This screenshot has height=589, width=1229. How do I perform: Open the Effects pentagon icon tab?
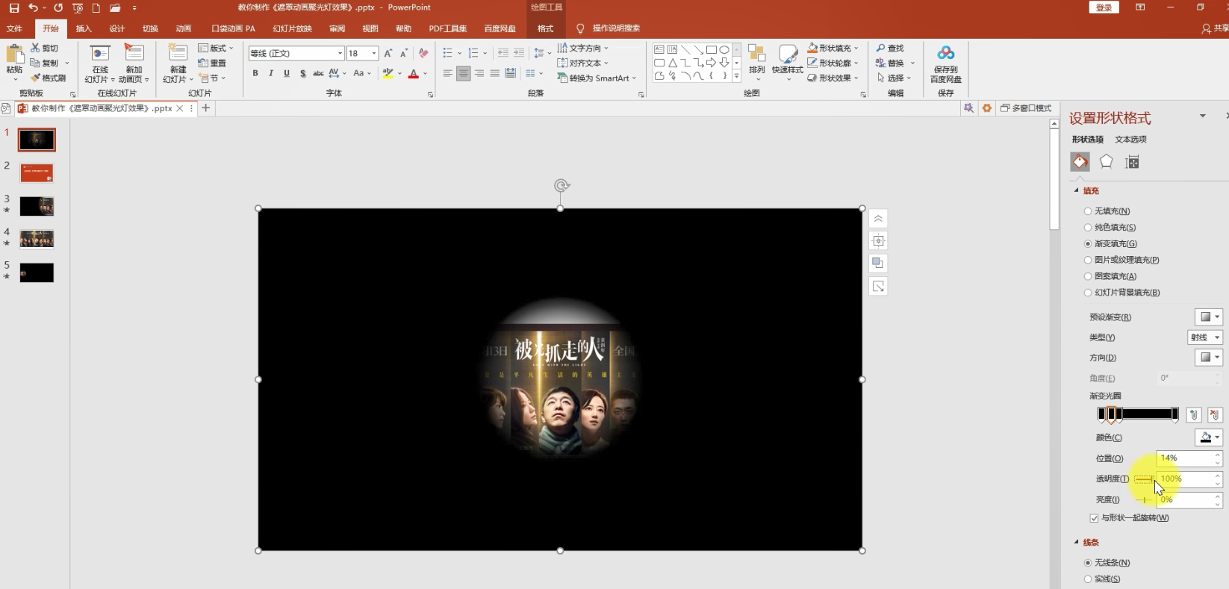[x=1106, y=162]
